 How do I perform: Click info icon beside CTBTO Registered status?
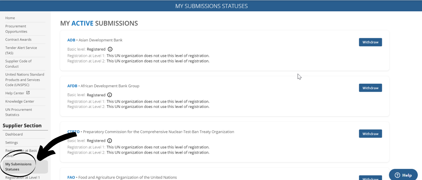pos(110,141)
